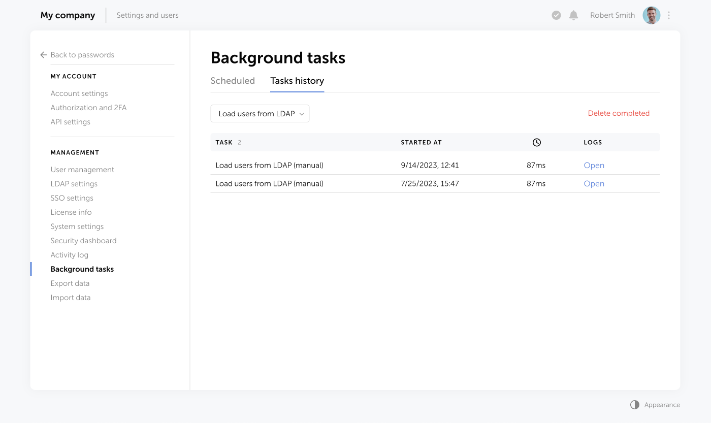711x423 pixels.
Task: Switch to the Scheduled tab
Action: 233,81
